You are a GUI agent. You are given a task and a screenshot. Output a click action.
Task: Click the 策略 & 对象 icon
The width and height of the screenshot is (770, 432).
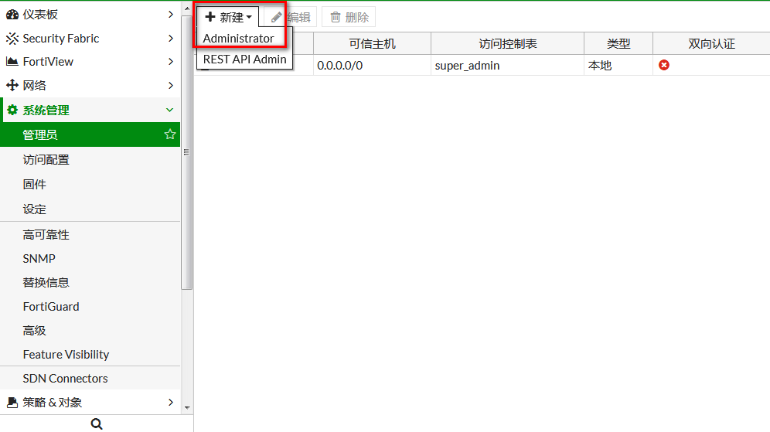click(12, 403)
